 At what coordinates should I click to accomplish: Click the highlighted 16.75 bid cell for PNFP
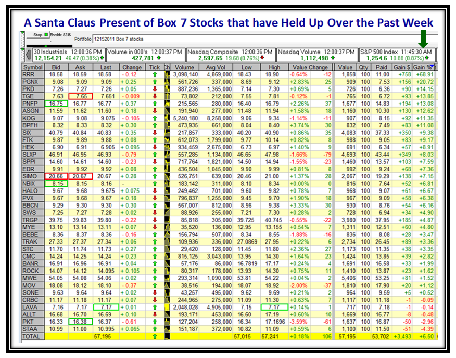click(56, 104)
